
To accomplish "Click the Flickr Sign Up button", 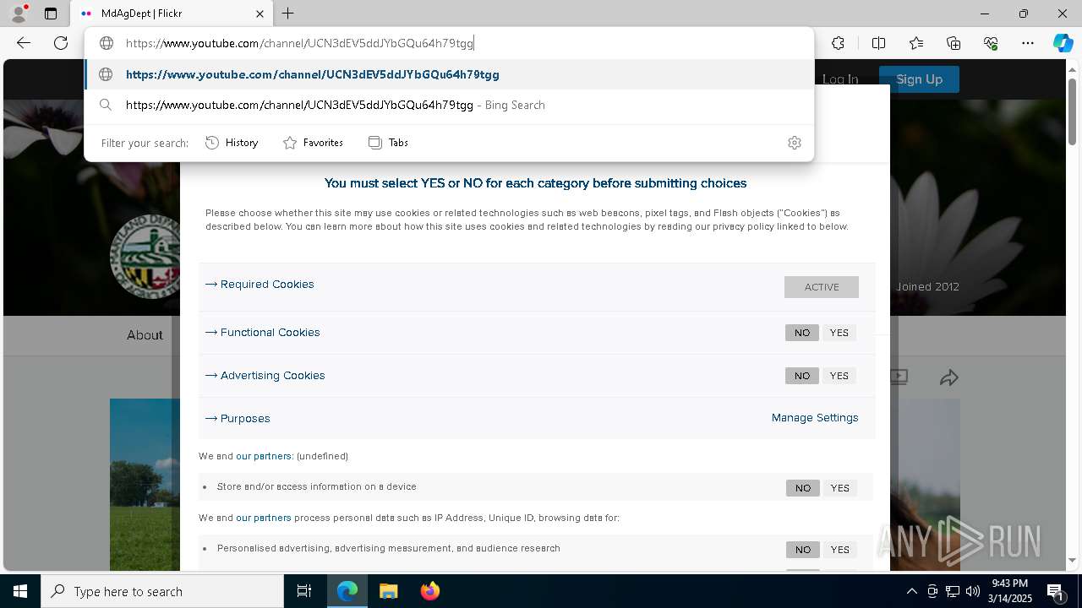I will coord(919,79).
